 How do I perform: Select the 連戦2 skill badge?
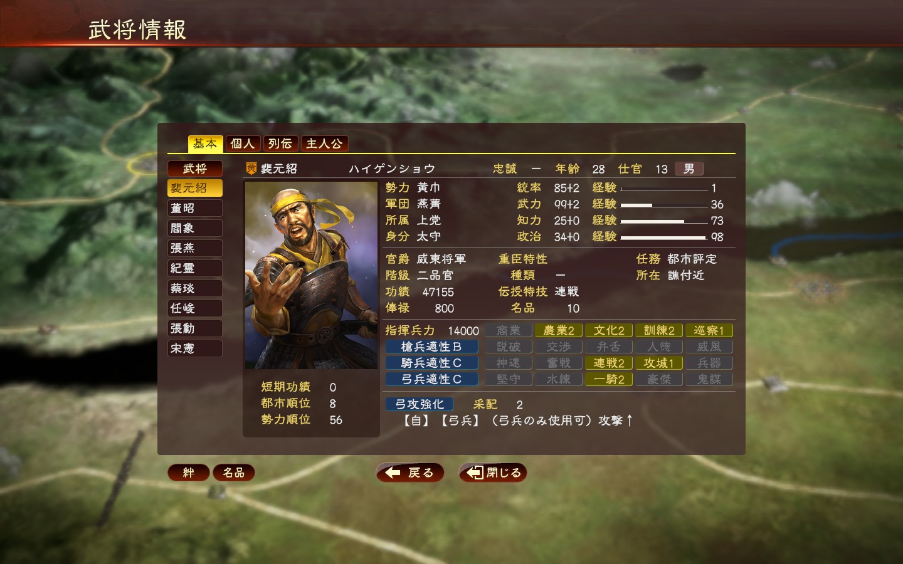(609, 363)
